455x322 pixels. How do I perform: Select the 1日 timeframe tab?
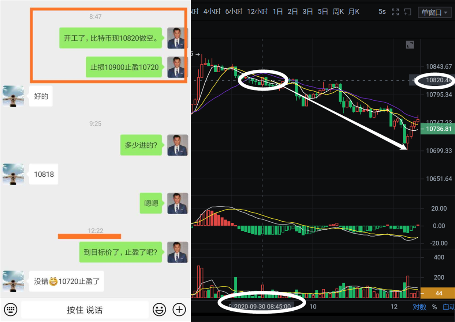pyautogui.click(x=278, y=12)
